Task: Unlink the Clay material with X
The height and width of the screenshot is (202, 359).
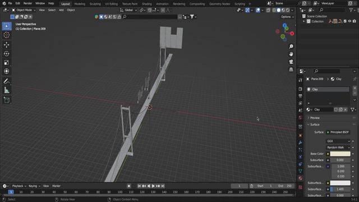Action: tap(346, 110)
